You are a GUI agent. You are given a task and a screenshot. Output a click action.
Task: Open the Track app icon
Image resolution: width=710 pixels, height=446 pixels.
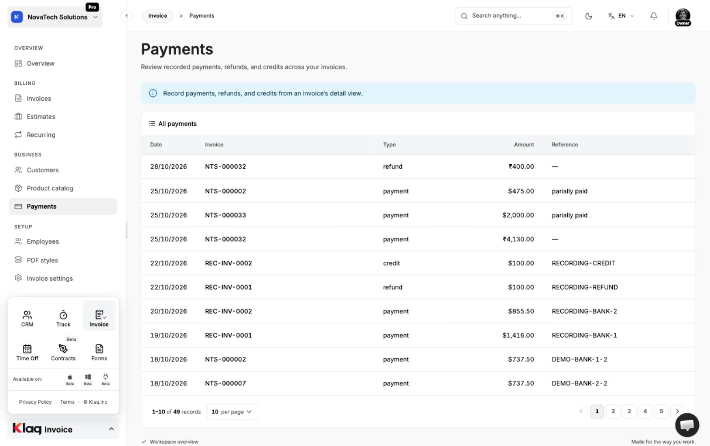click(63, 318)
